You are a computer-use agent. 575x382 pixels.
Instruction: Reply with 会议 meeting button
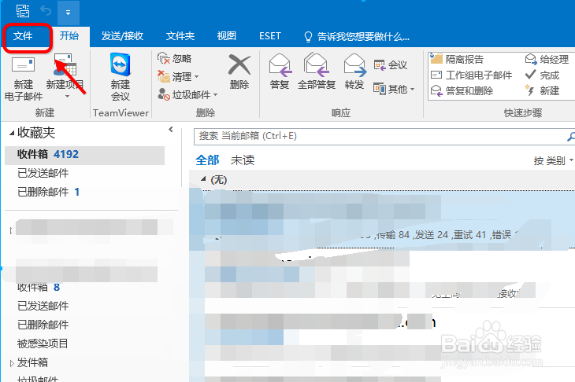point(391,65)
